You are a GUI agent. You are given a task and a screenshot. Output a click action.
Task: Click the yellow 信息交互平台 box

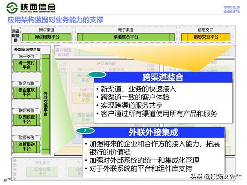tap(206, 37)
